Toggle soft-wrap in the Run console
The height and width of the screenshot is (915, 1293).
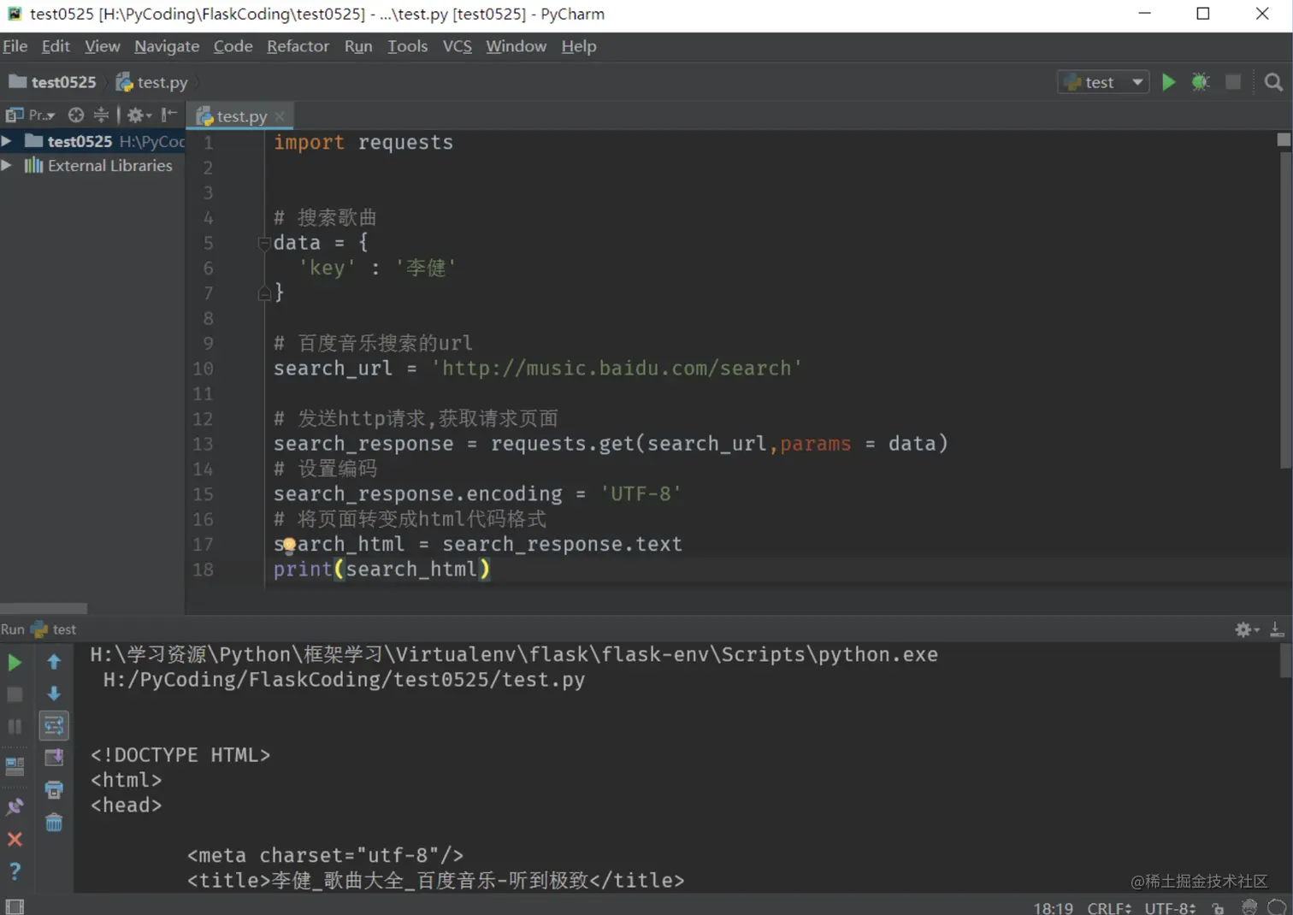[x=54, y=726]
